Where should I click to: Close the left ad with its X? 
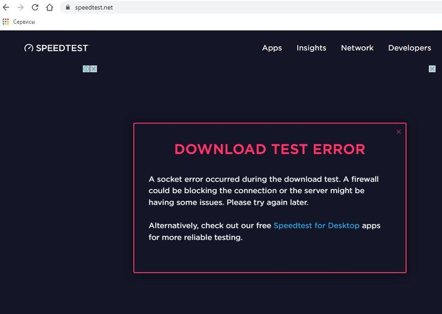94,69
